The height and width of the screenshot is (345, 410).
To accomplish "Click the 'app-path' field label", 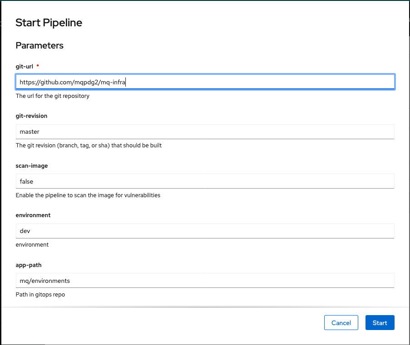I will coord(29,265).
